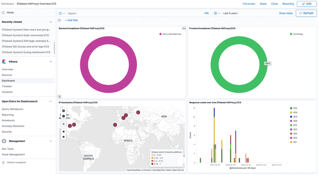The width and height of the screenshot is (318, 175).
Task: Open the saved queries dropdown
Action: pos(62,13)
